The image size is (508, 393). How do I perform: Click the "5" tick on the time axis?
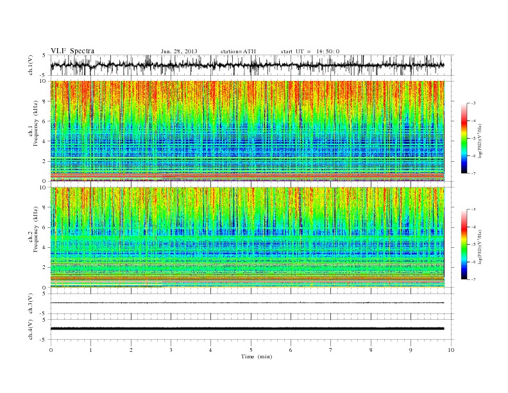251,350
